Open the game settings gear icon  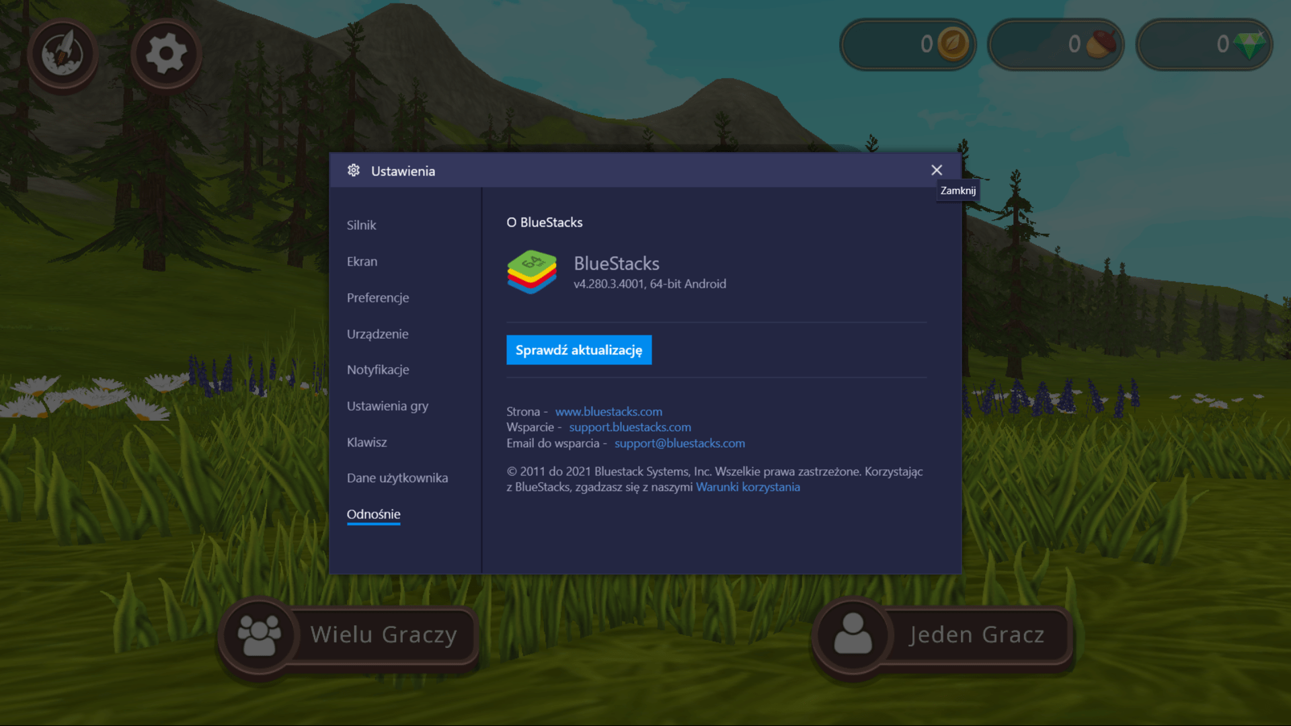click(165, 54)
